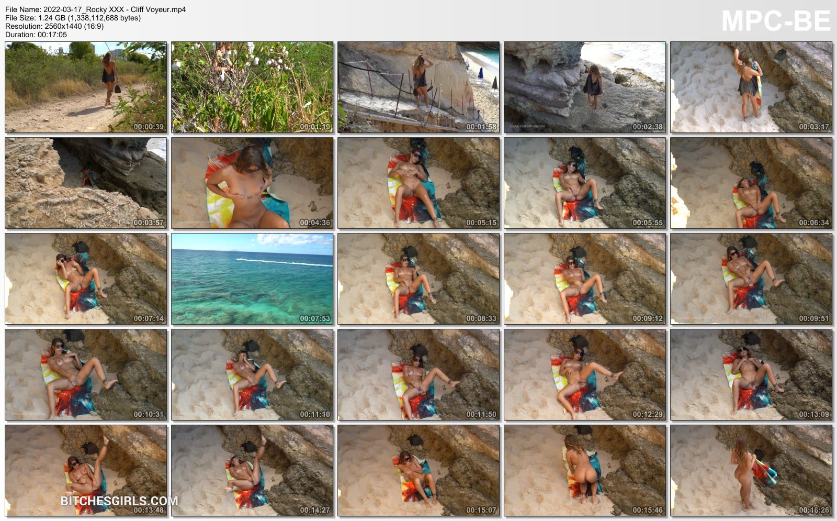
Task: Click the rocky cliff thumbnail at 00:03:57
Action: click(86, 183)
